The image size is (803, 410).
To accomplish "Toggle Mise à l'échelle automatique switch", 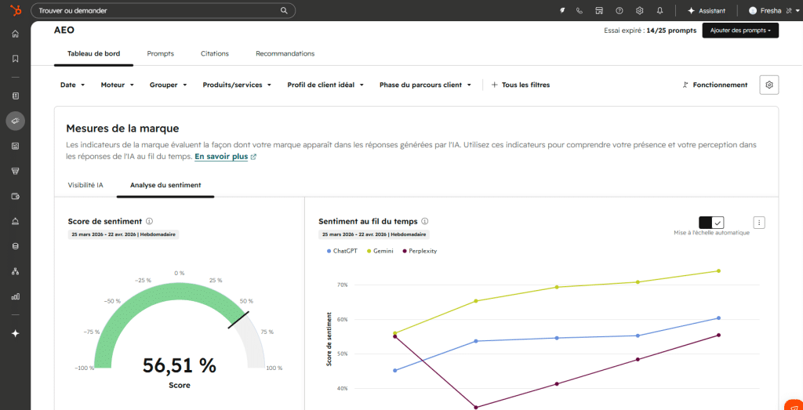I will pos(711,222).
